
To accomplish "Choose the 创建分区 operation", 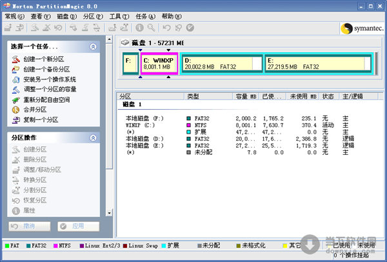I will click(x=35, y=150).
